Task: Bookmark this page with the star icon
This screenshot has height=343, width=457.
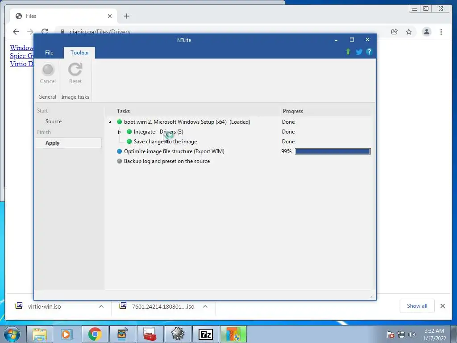Action: [x=409, y=32]
